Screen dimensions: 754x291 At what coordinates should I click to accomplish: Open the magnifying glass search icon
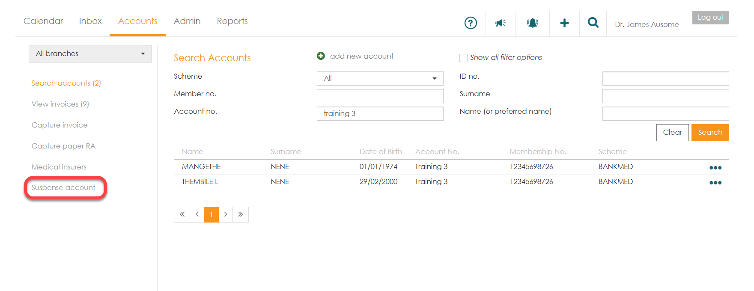593,23
